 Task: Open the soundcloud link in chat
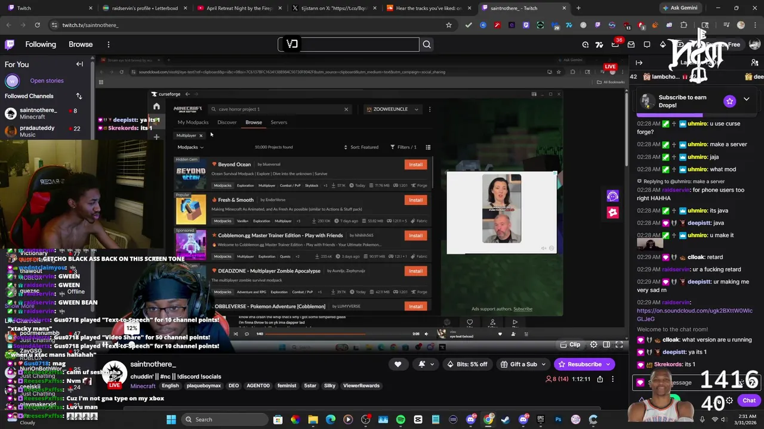pos(694,315)
